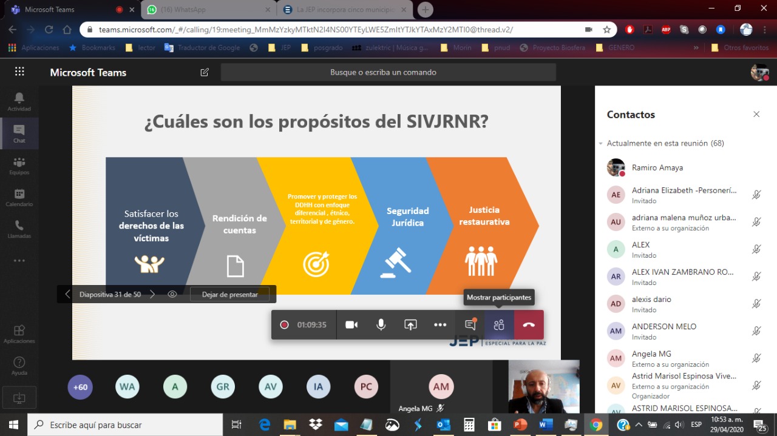
Task: Mute the microphone in call controls
Action: coord(381,325)
